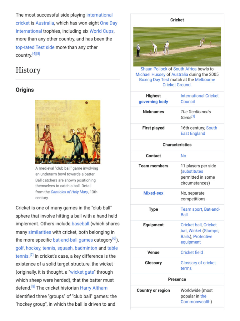Follow the Australia link in photo caption

[x=180, y=75]
